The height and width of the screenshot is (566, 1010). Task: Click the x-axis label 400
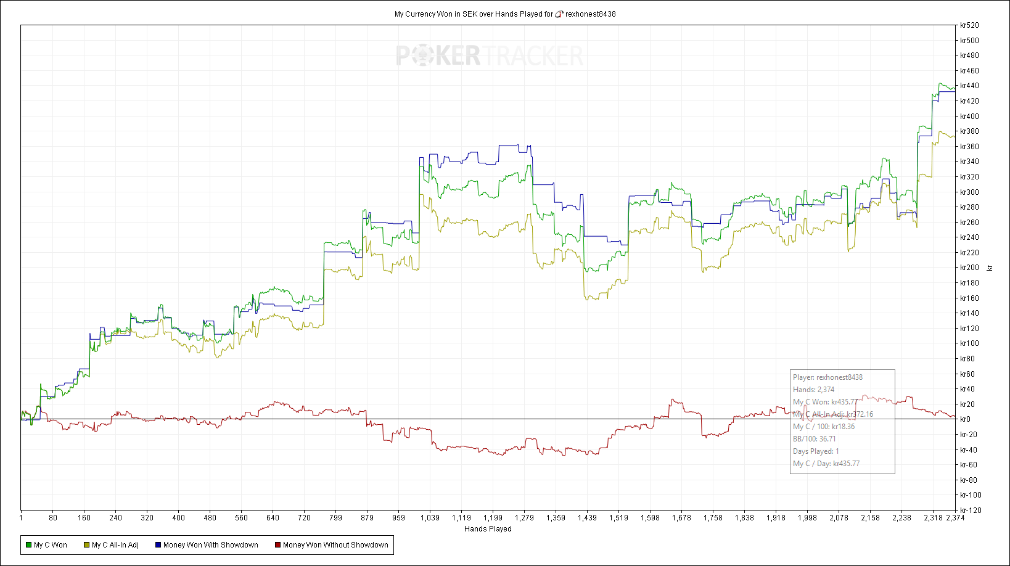click(x=179, y=518)
